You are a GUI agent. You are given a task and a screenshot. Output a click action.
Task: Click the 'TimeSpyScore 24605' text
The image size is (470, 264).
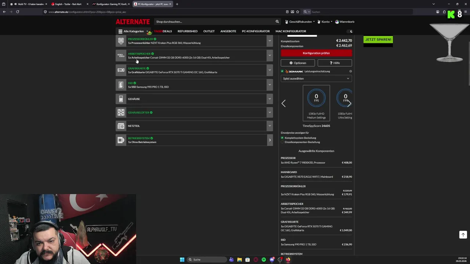point(316,126)
